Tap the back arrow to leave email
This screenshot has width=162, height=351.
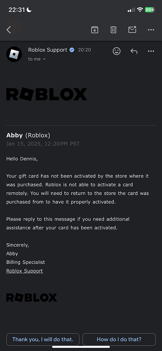9,30
